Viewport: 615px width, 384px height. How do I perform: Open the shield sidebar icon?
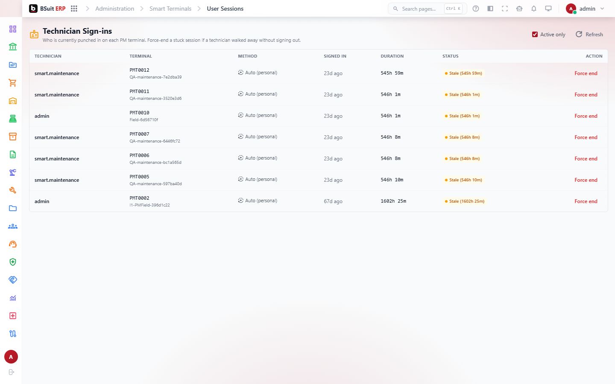tap(13, 262)
